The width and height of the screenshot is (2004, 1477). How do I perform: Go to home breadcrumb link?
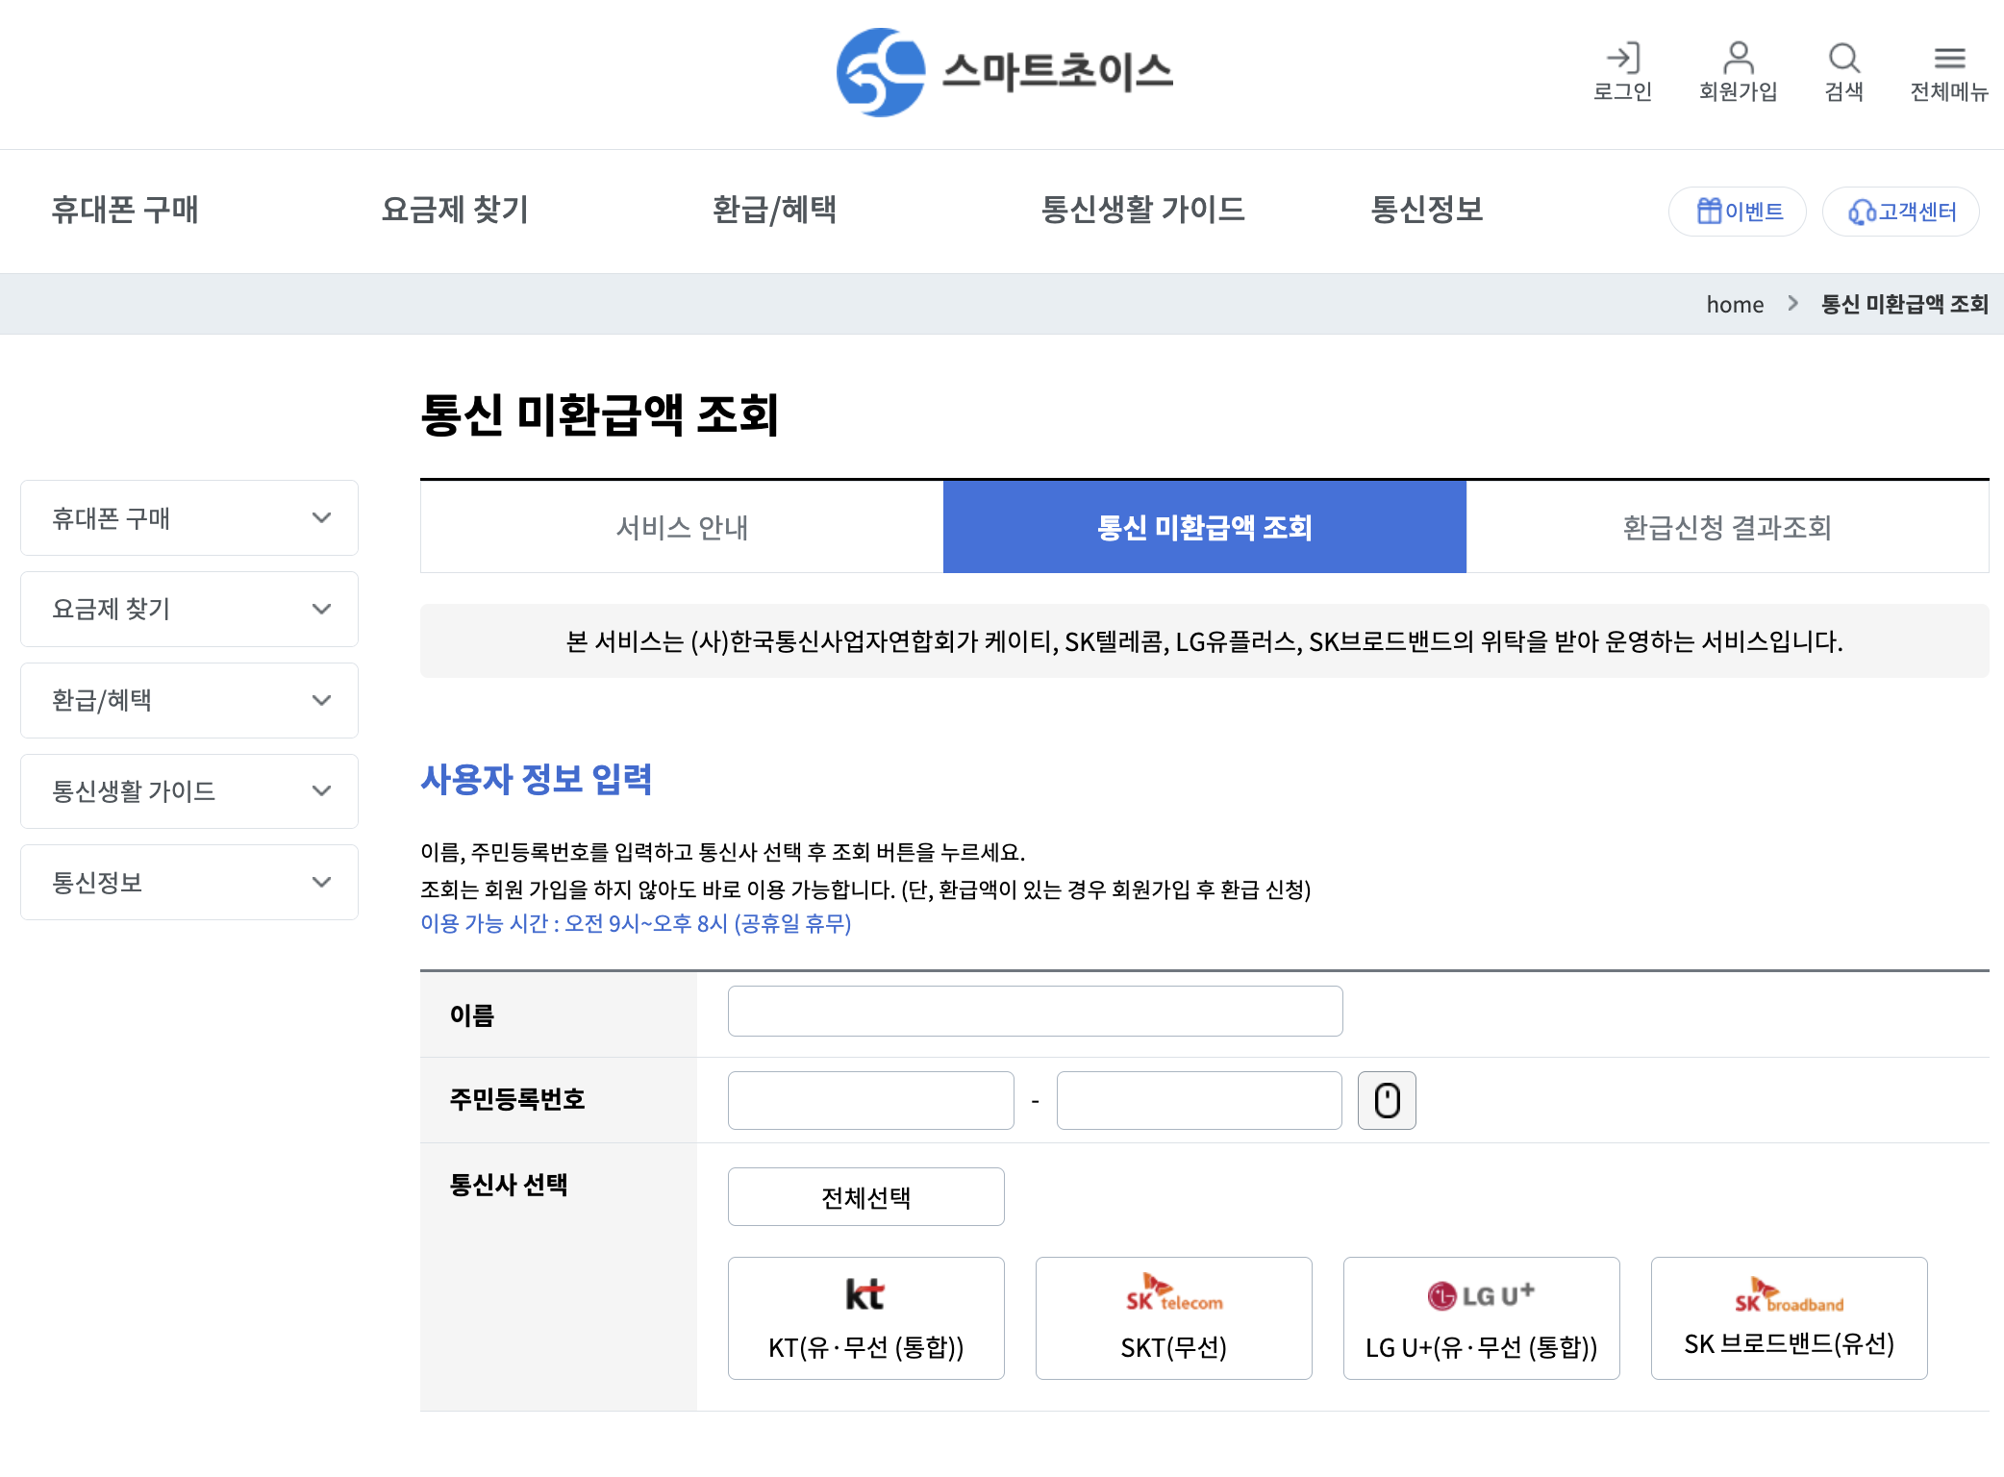[1735, 305]
